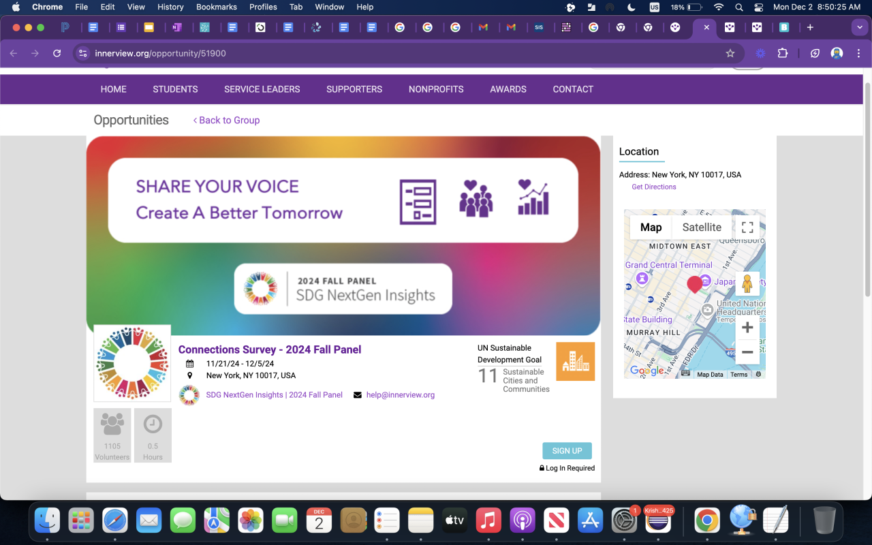Click the Volunteers count tile

pos(112,435)
